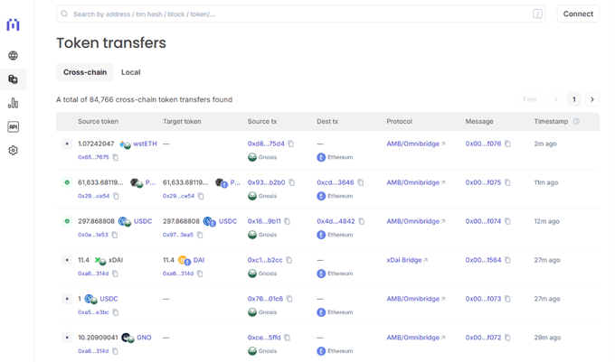Copy source tx hash 0x93...b2b0

292,182
